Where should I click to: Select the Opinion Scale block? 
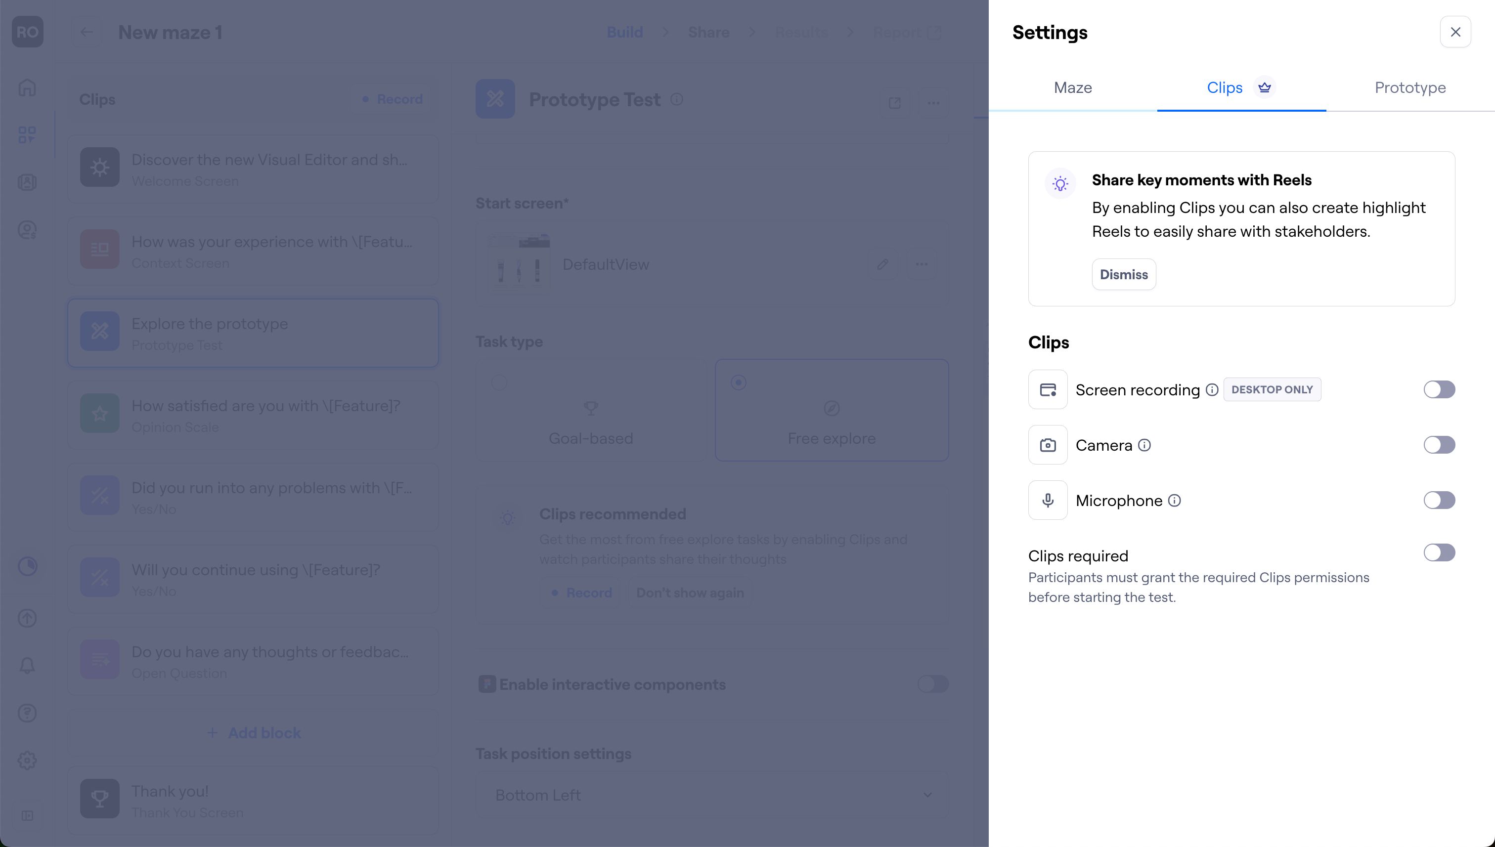[x=253, y=415]
